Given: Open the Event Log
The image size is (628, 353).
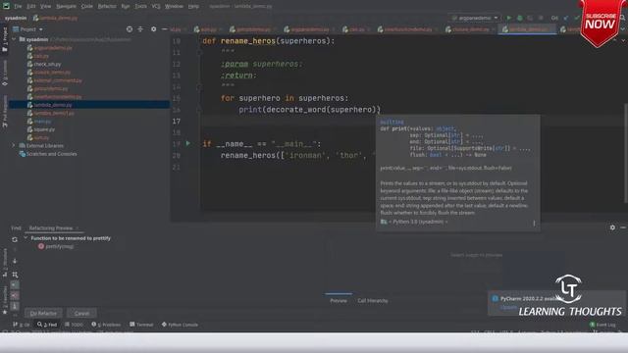Looking at the screenshot, I should (x=602, y=325).
